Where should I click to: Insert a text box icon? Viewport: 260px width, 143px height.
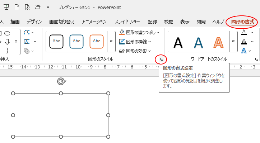click(27, 42)
